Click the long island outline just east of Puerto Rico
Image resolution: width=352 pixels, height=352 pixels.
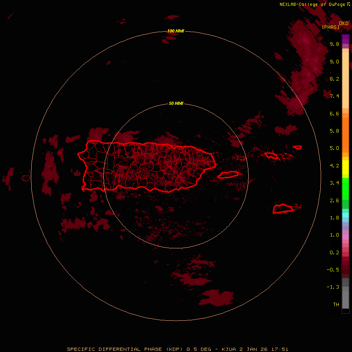pos(228,175)
